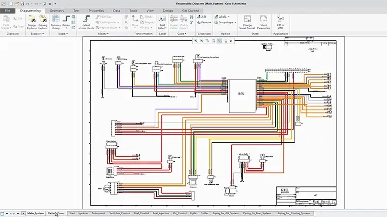
Task: Open the Cables sheet tab
Action: [204, 213]
